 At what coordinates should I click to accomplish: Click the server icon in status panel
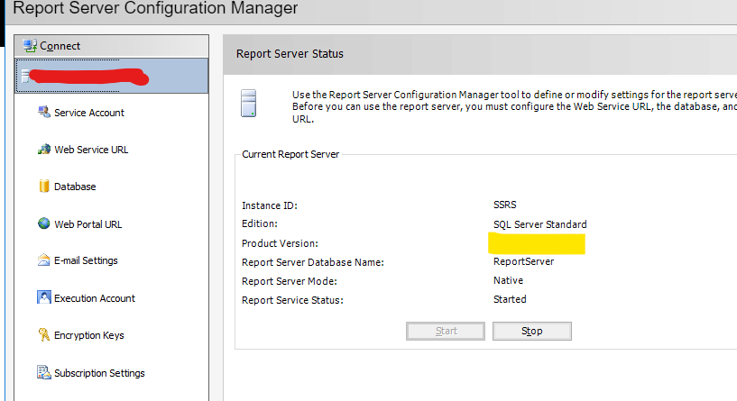pyautogui.click(x=249, y=102)
